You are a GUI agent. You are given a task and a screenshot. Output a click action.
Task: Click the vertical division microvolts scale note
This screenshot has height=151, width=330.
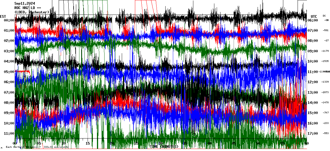[x=37, y=147]
